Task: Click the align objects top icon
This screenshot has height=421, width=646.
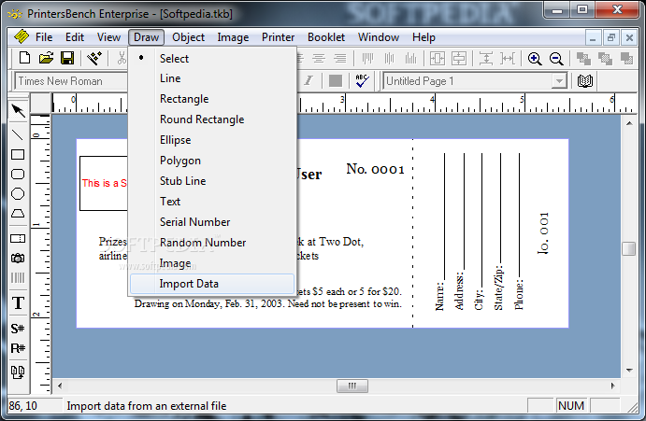Action: pyautogui.click(x=367, y=59)
